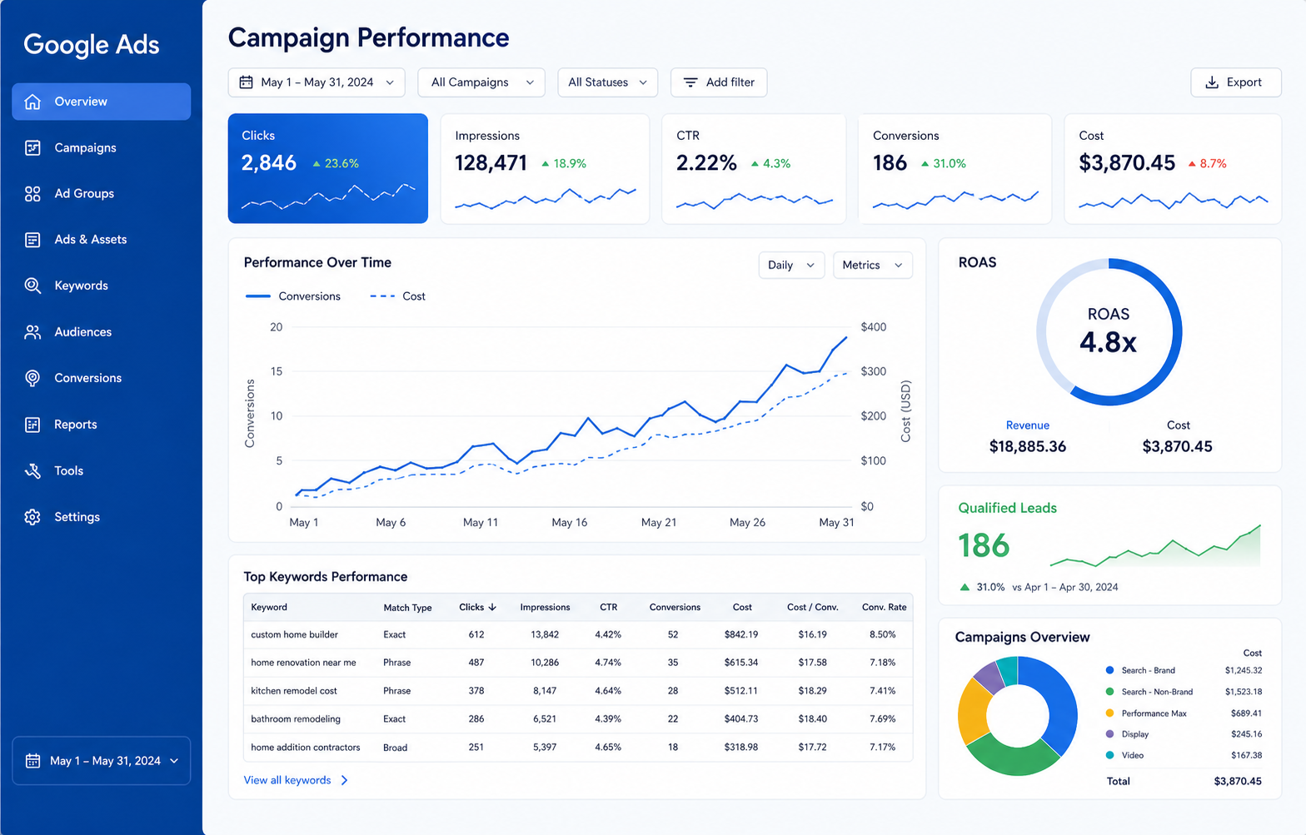The width and height of the screenshot is (1306, 835).
Task: Select the Clicks metric card
Action: click(328, 168)
